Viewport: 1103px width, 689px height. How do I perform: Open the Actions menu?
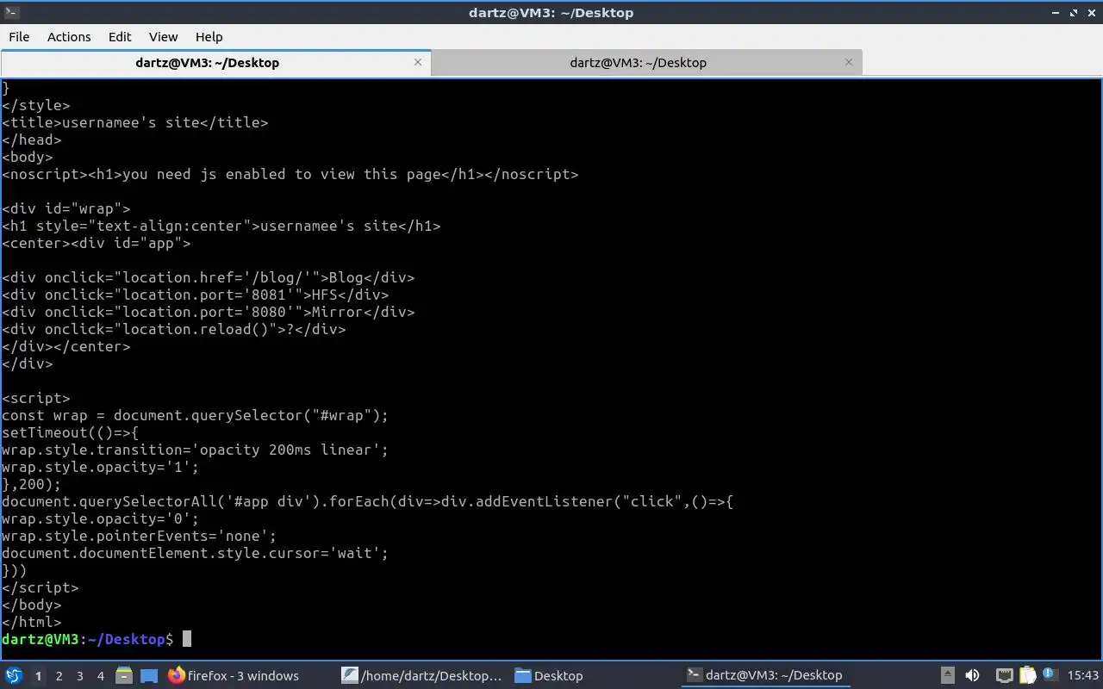point(69,37)
